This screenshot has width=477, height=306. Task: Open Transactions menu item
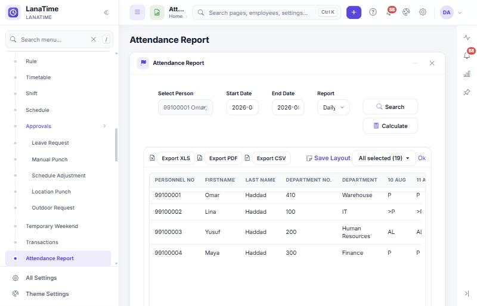[42, 242]
